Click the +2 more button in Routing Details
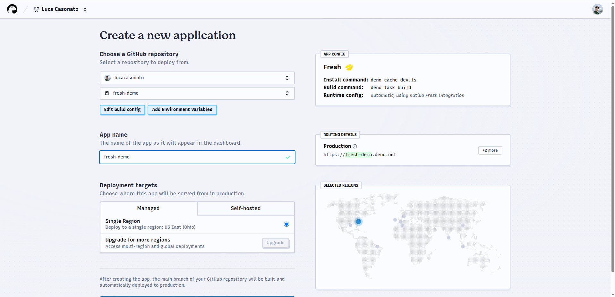This screenshot has height=297, width=615. pos(490,150)
